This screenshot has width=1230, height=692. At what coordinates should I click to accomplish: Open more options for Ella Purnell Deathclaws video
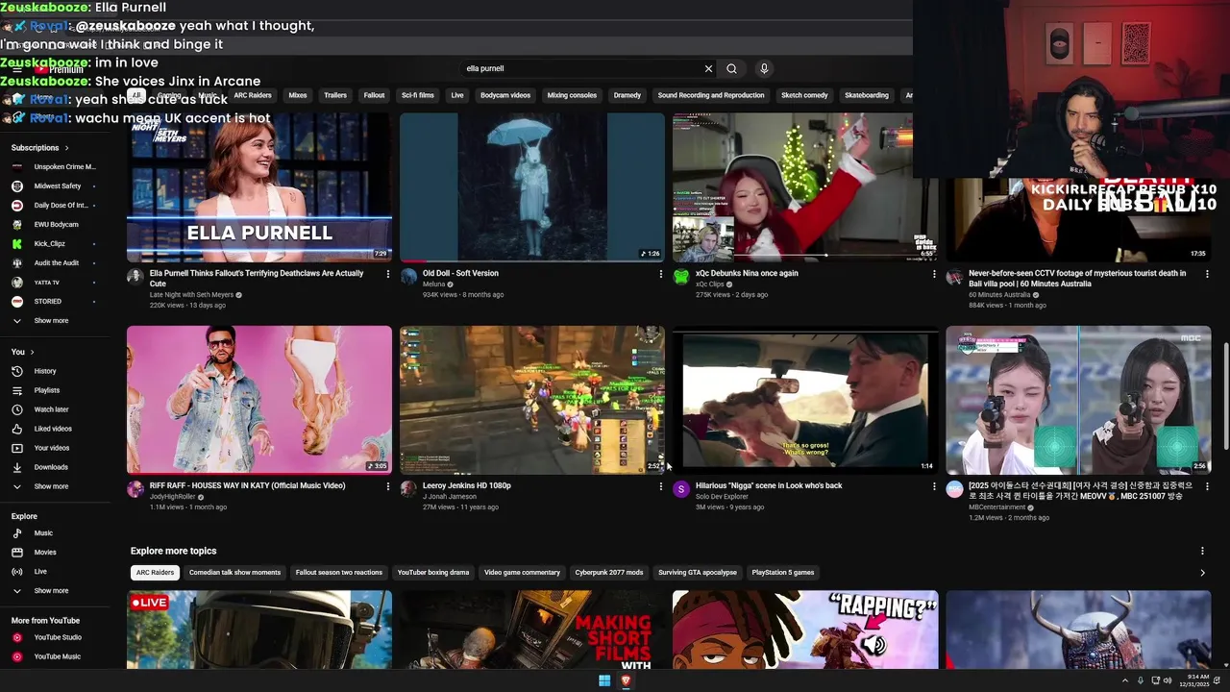pos(388,274)
